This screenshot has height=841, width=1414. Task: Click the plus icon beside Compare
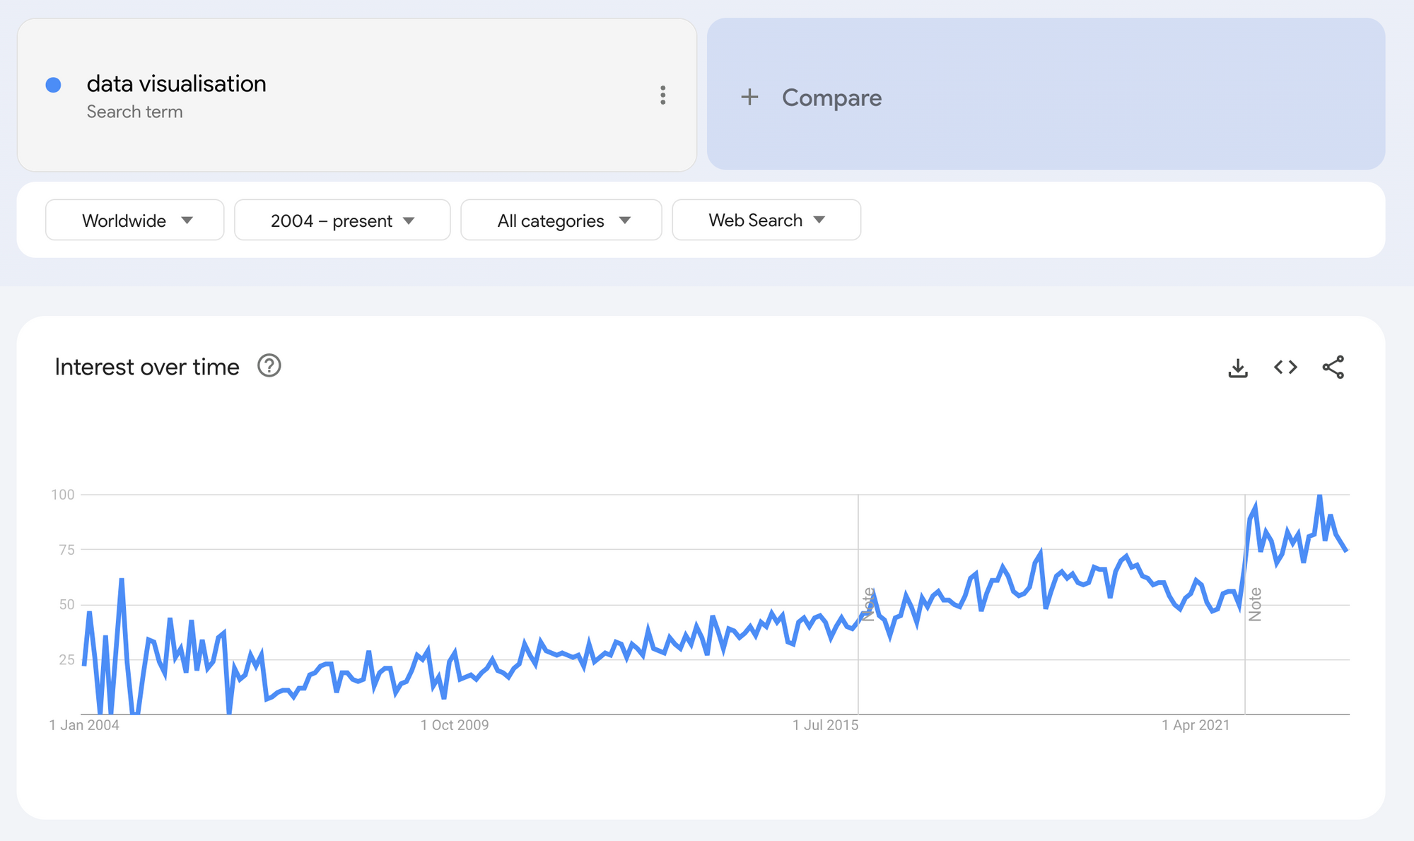[x=749, y=98]
